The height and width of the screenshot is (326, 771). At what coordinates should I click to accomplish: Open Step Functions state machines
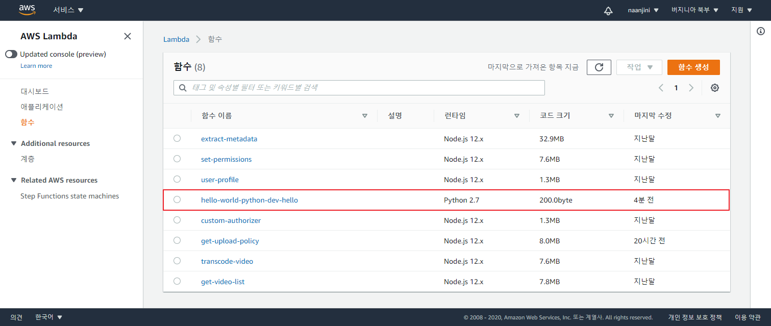69,196
